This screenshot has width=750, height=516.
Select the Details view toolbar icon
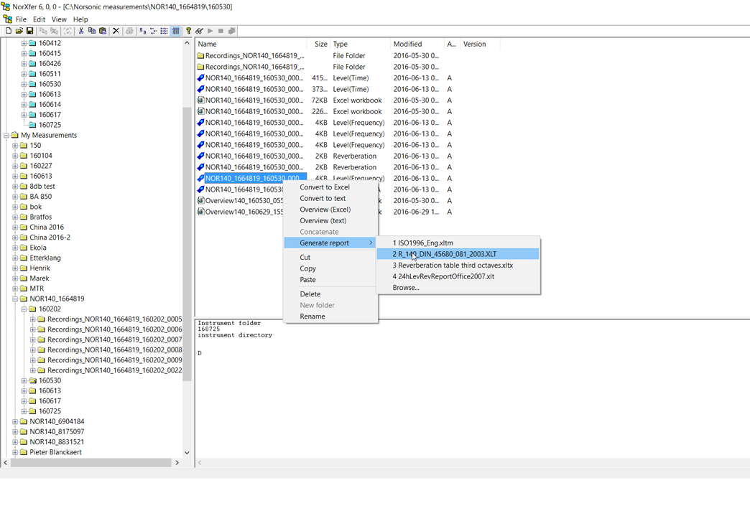[x=175, y=31]
